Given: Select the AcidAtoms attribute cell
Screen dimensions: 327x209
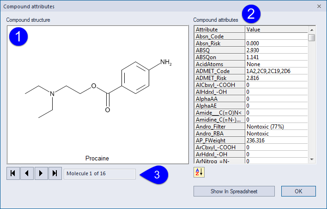Looking at the screenshot, I should coord(220,64).
